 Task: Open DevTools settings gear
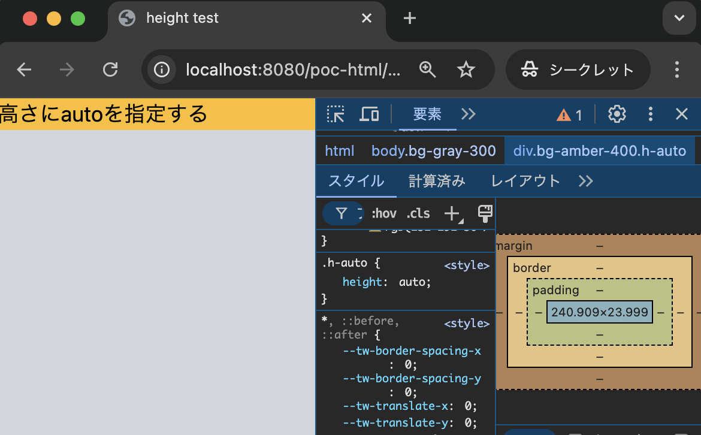tap(617, 114)
